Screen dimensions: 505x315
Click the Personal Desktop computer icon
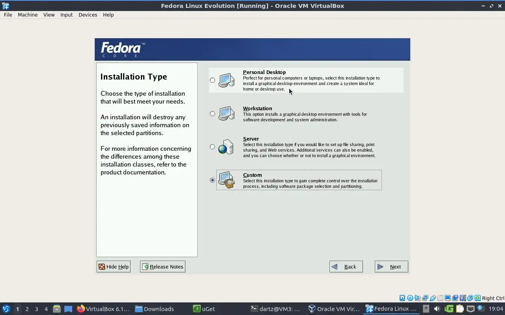(226, 80)
